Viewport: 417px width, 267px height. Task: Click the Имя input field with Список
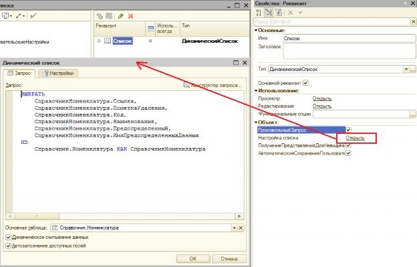(350, 38)
